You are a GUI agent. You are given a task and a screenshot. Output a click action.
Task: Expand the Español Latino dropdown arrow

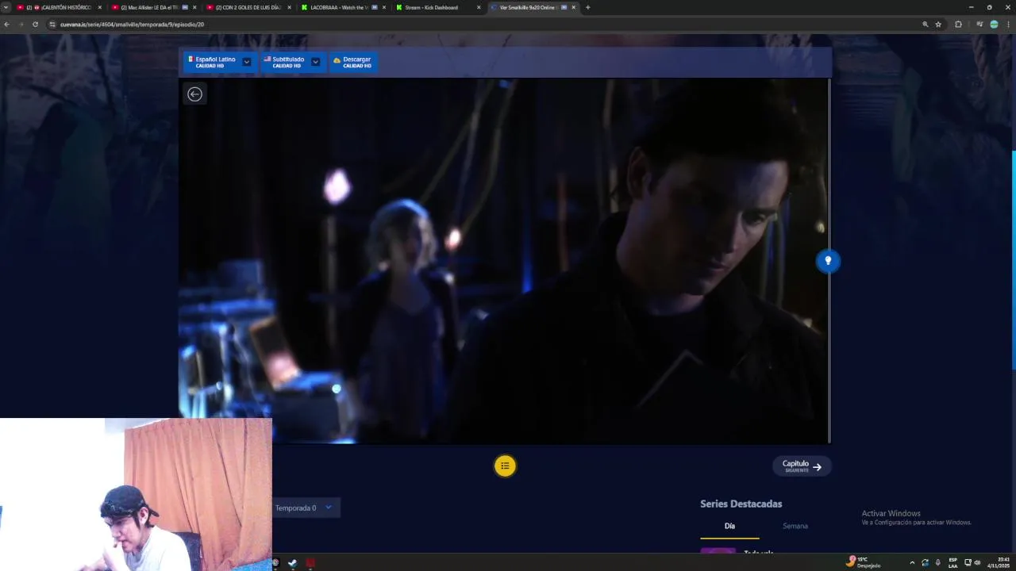(x=247, y=62)
